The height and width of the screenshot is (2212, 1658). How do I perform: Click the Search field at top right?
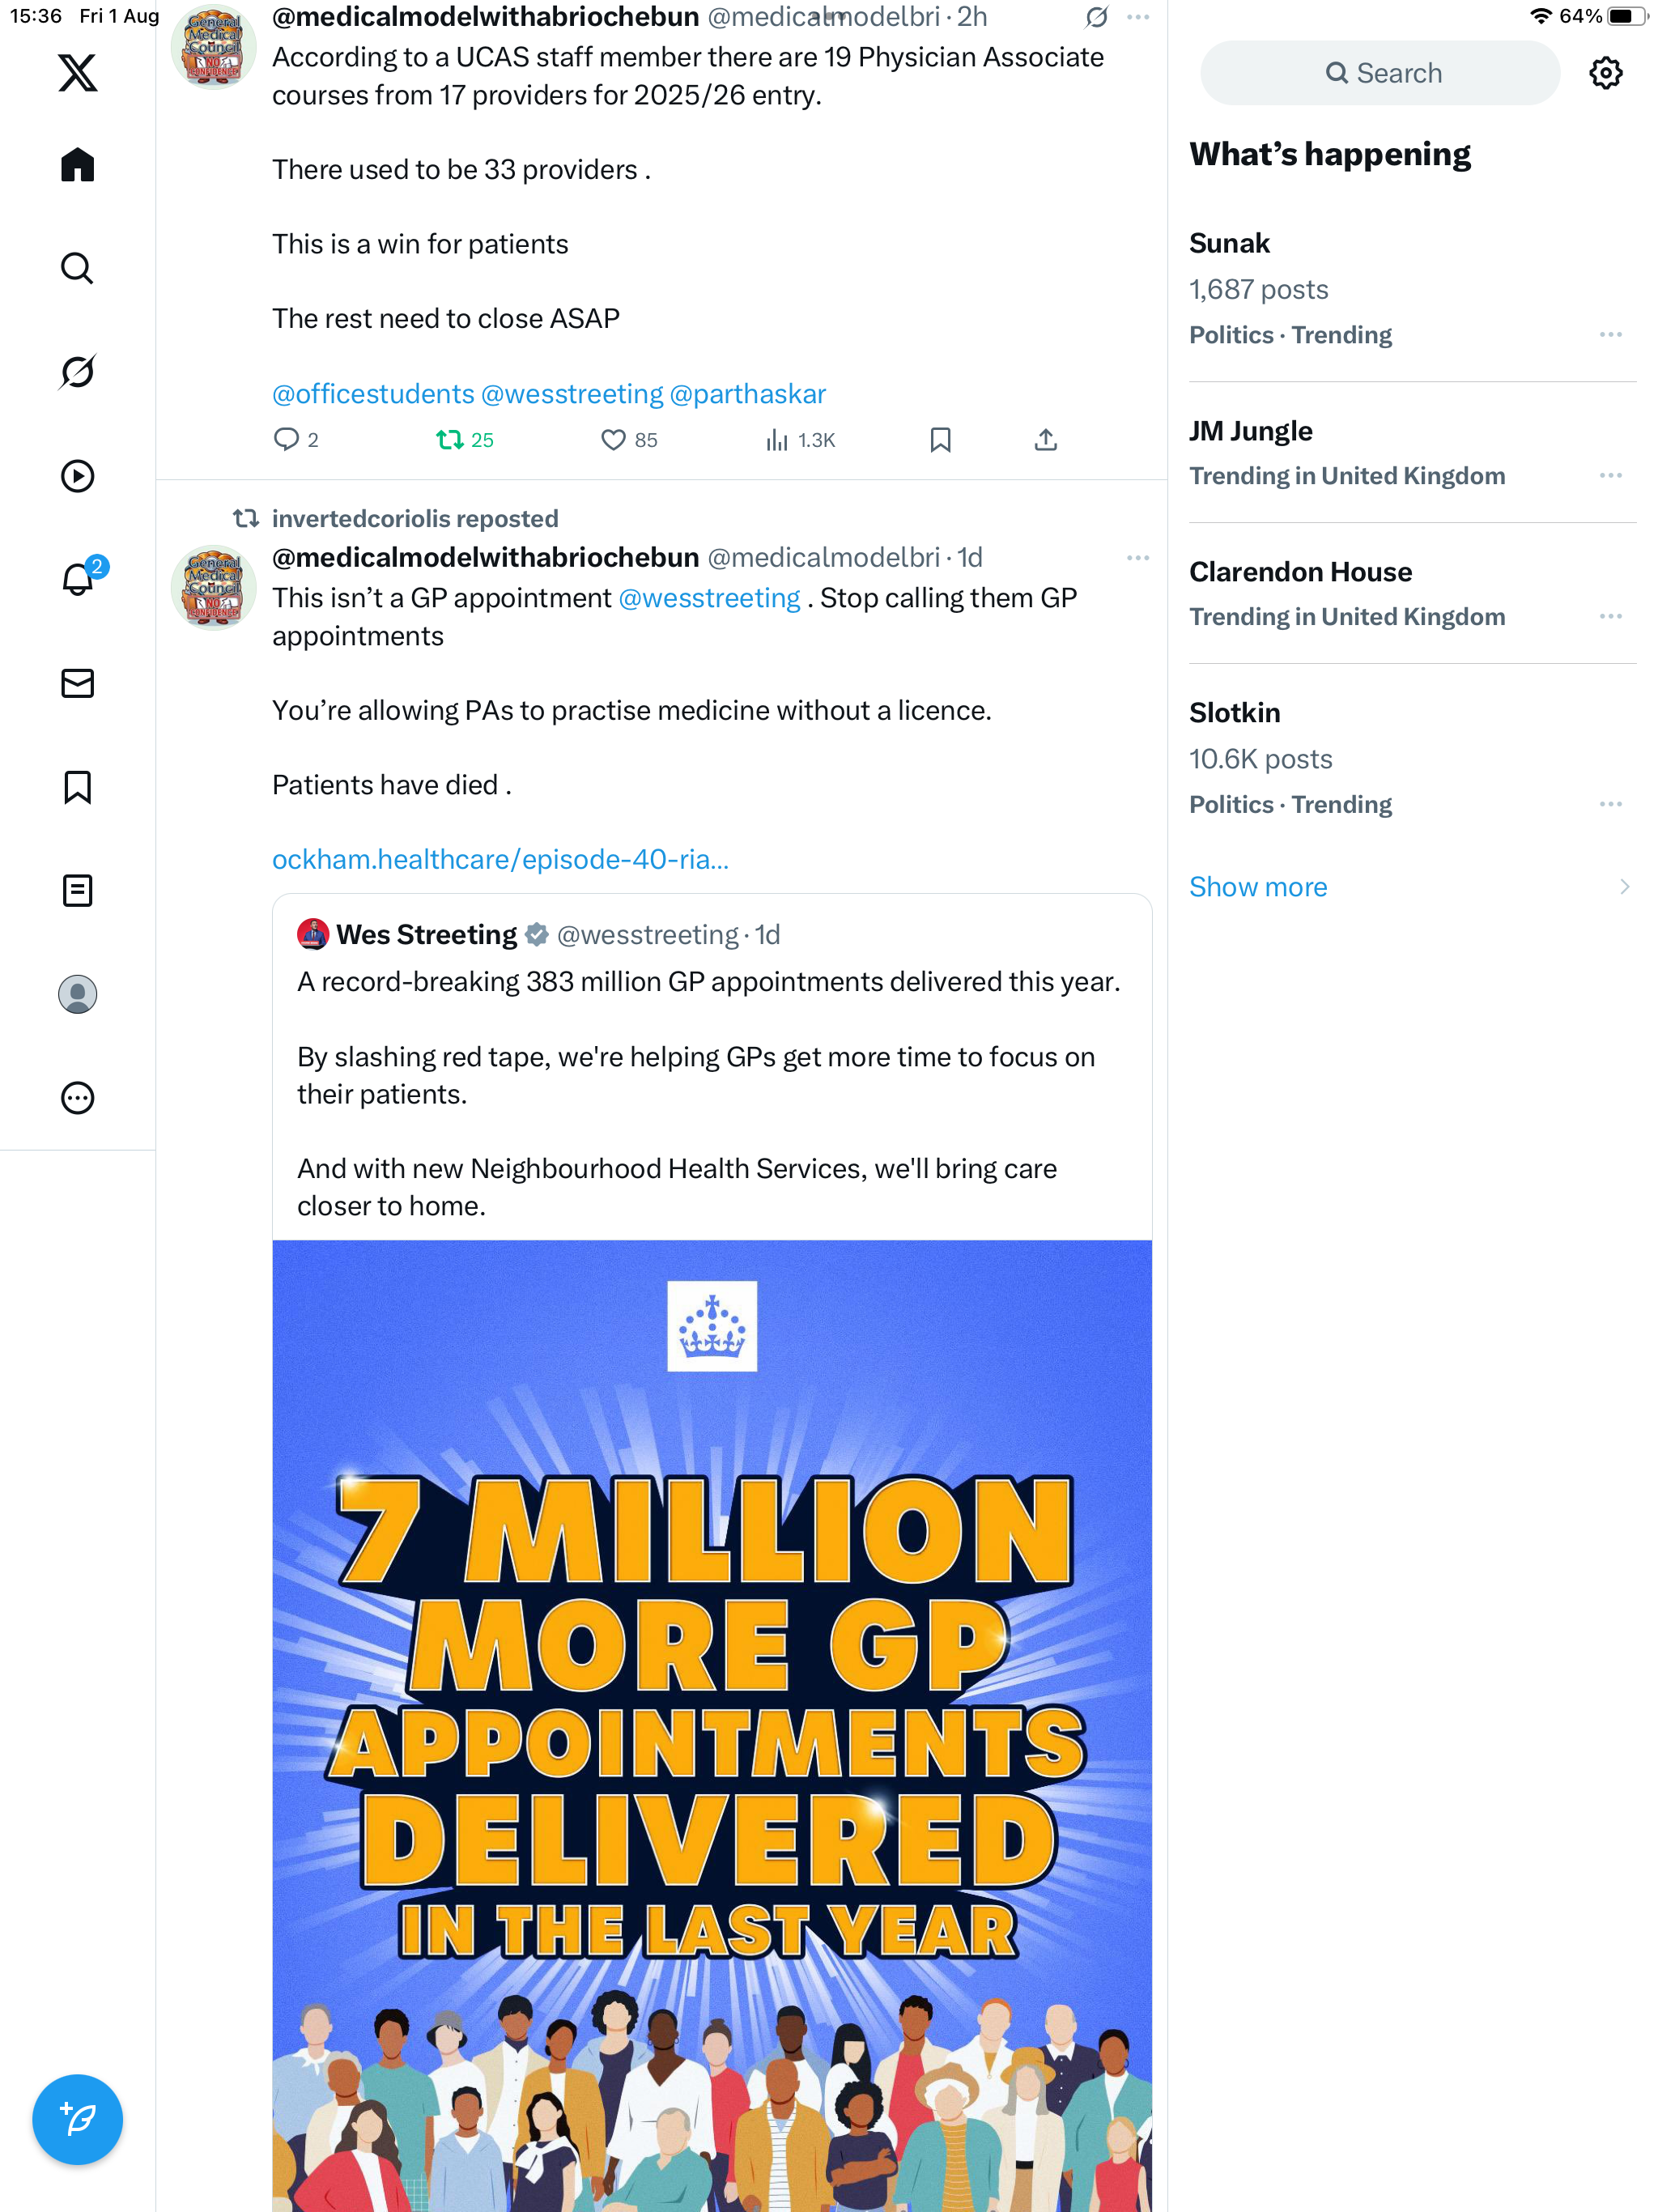coord(1380,73)
